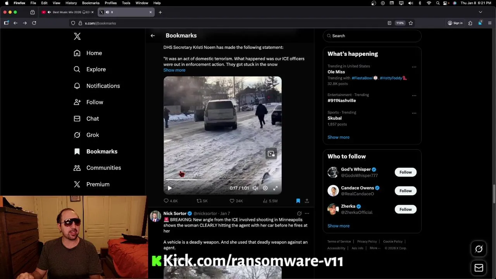
Task: Click the Search input field
Action: [x=372, y=36]
